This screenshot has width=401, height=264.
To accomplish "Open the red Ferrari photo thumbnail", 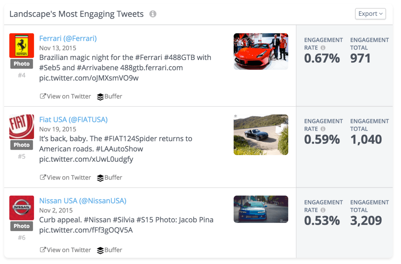I will point(261,51).
